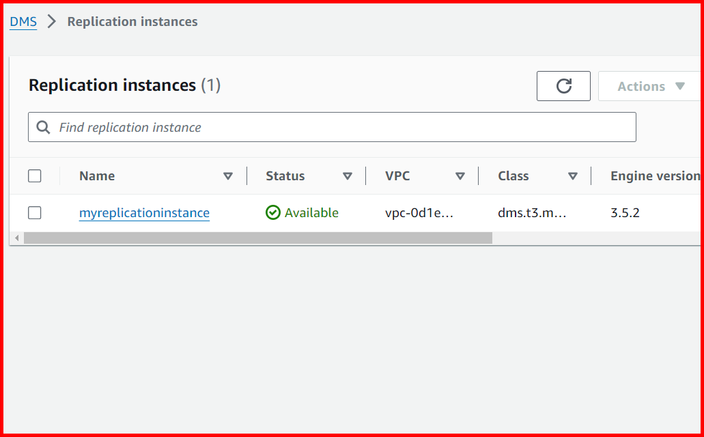Click the magnifying glass search icon
Image resolution: width=704 pixels, height=437 pixels.
click(x=43, y=127)
